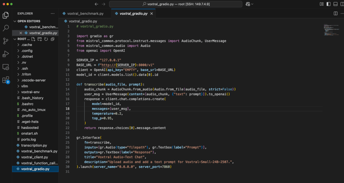Screen dimensions: 344x183
Task: Open the Copilot chat icon in title bar
Action: (x=248, y=4)
